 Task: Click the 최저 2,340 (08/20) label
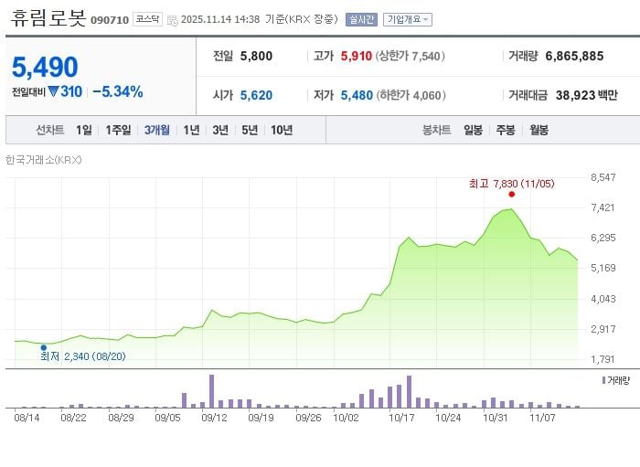pos(83,356)
